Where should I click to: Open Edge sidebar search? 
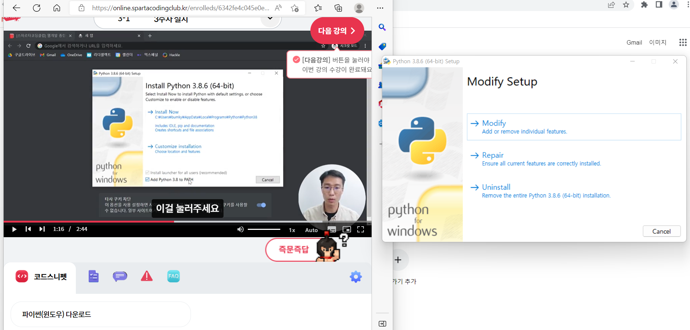point(382,27)
